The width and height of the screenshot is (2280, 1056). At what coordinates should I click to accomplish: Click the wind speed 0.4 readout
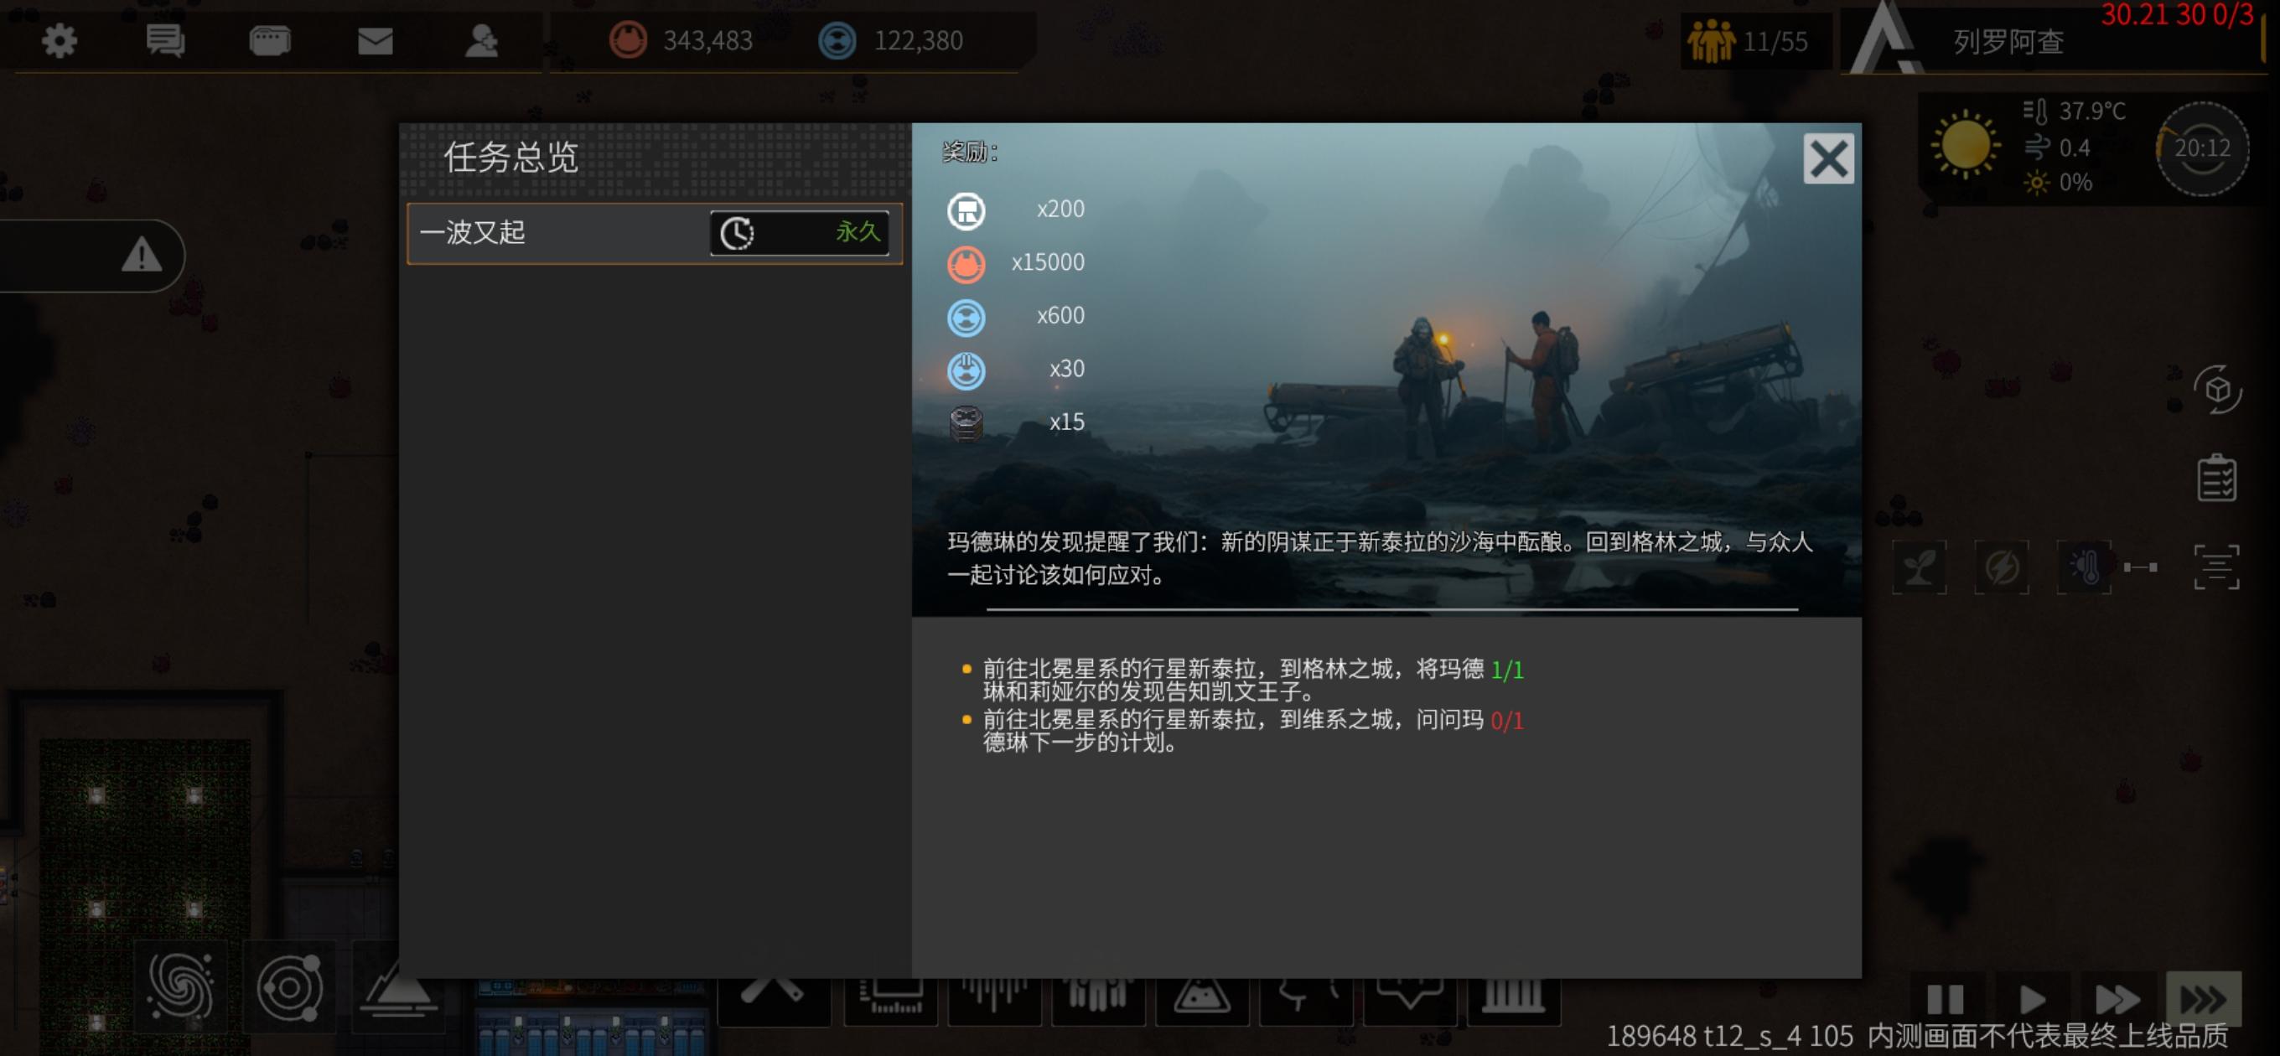tap(2058, 147)
